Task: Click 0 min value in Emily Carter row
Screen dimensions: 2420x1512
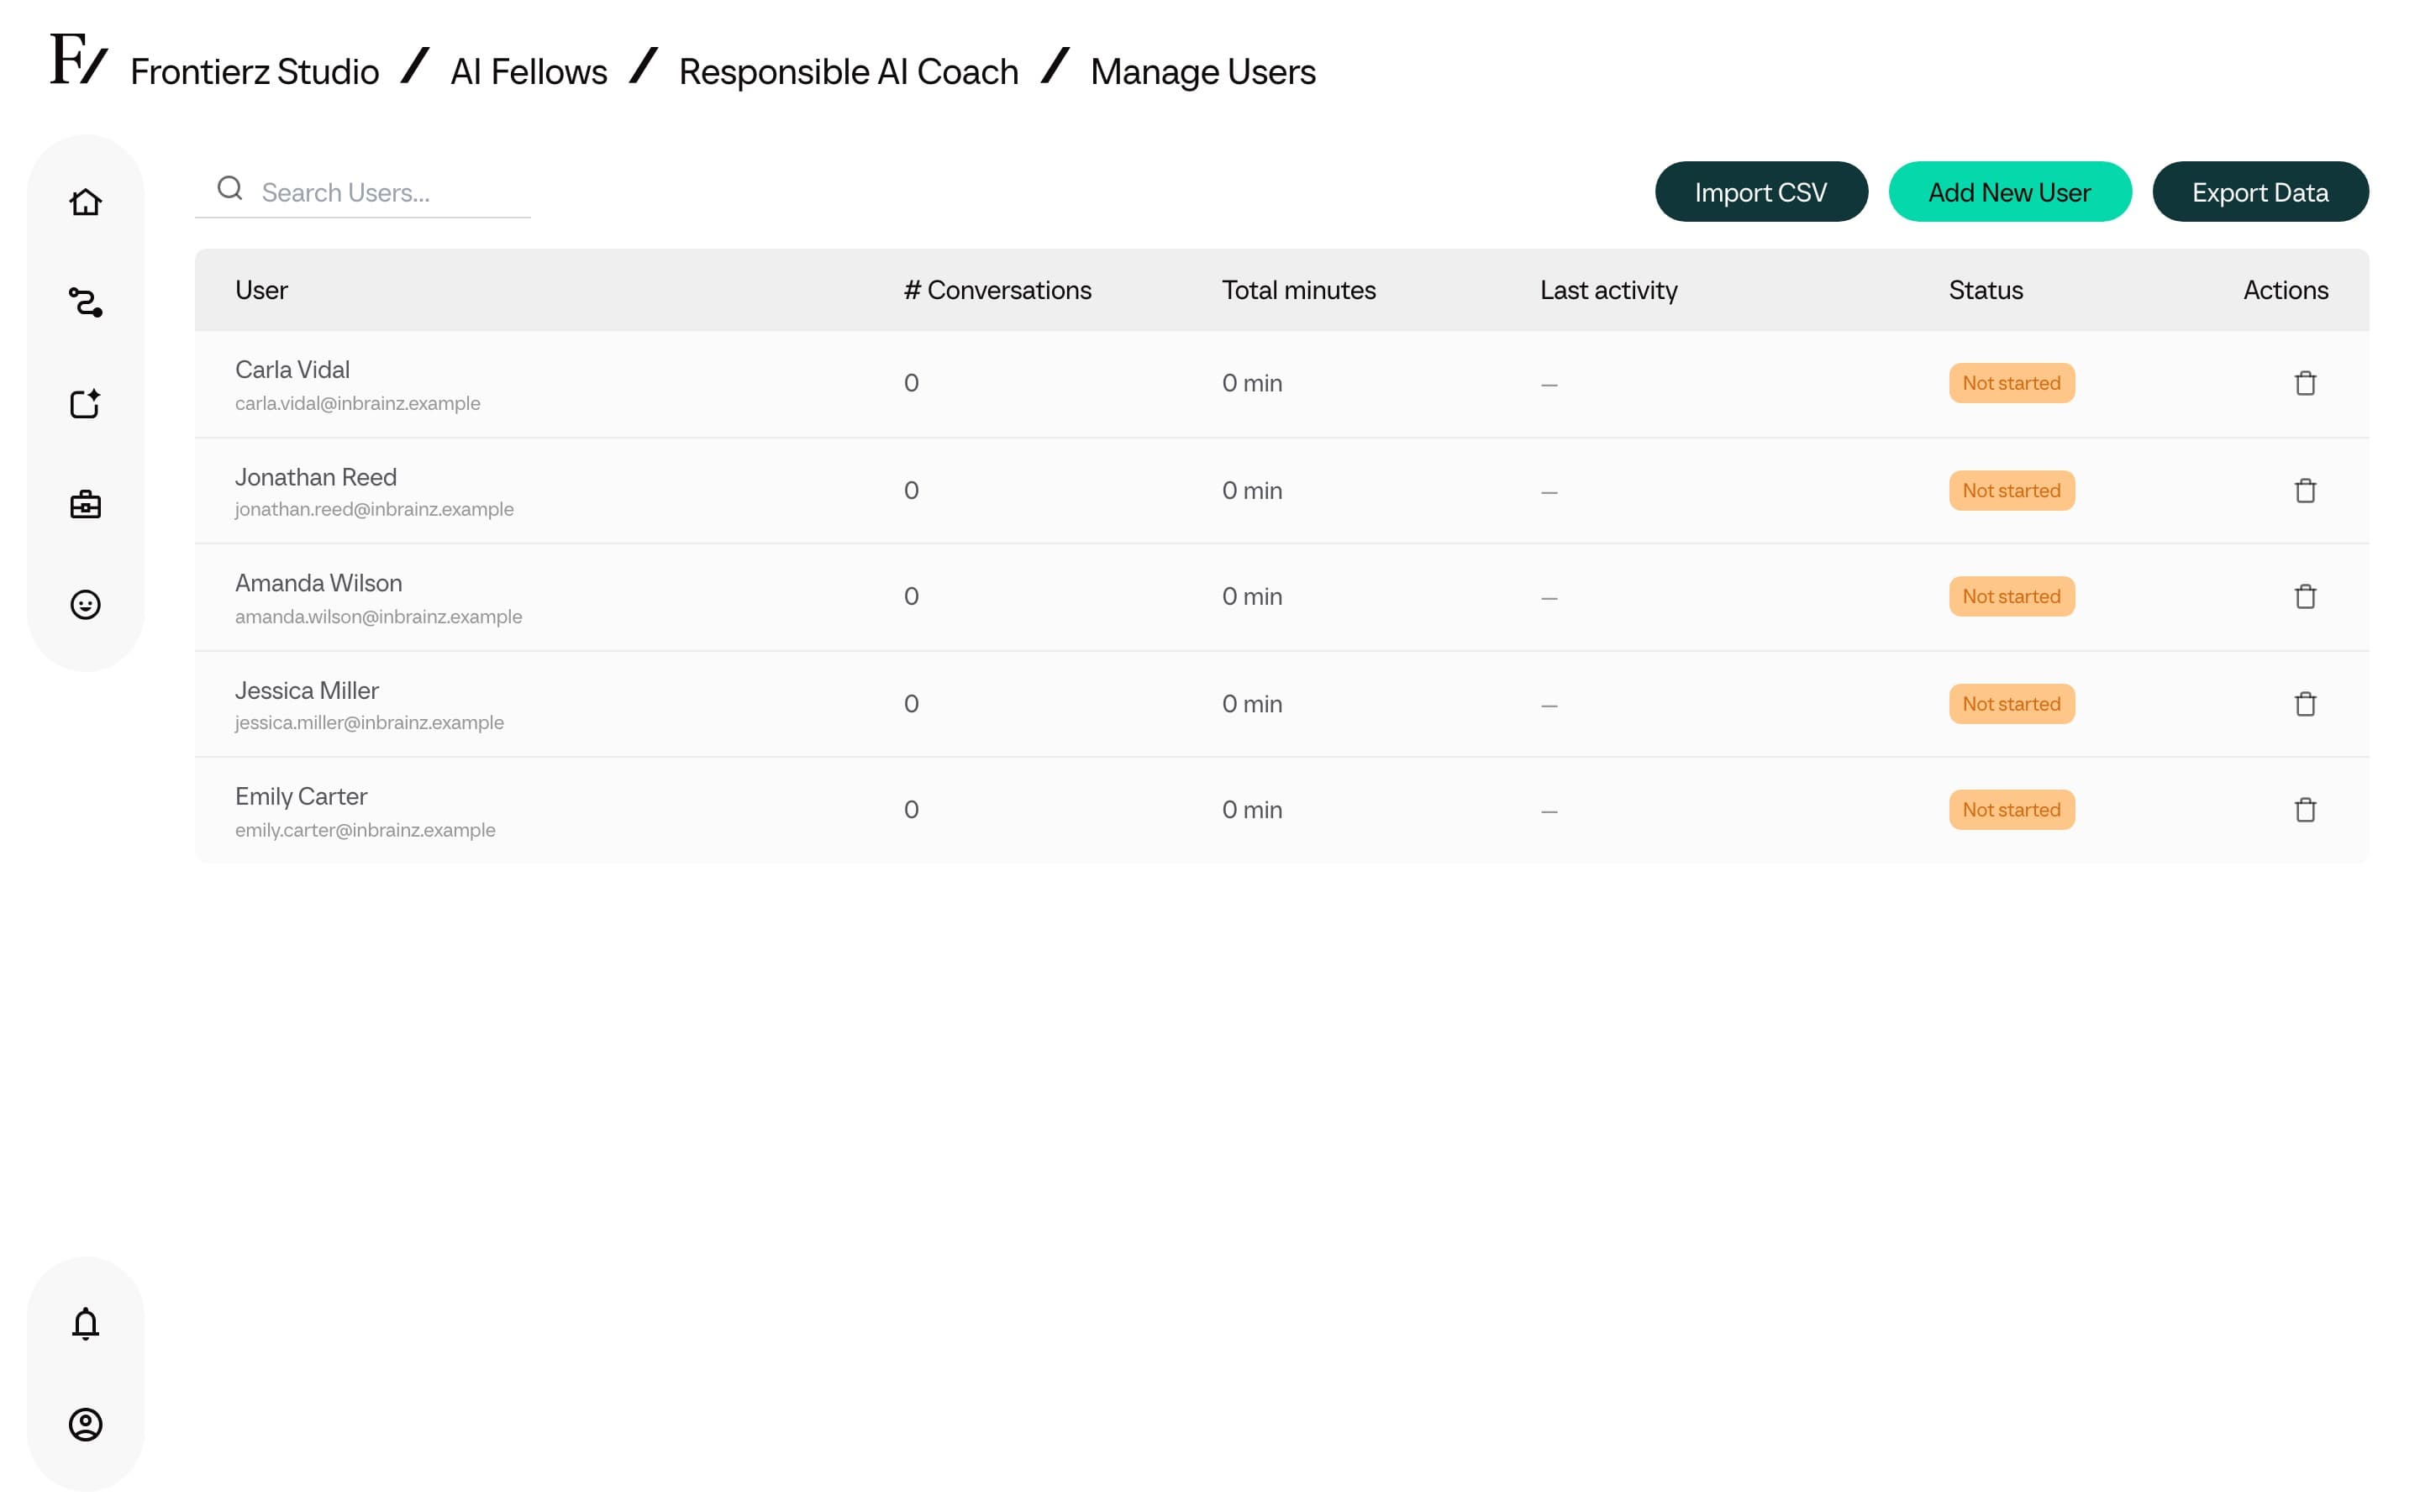Action: tap(1251, 810)
